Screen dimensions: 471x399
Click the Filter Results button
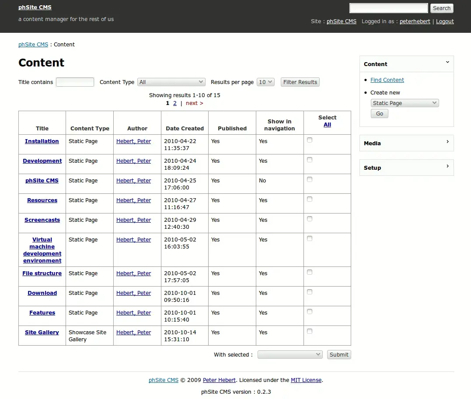pos(300,82)
